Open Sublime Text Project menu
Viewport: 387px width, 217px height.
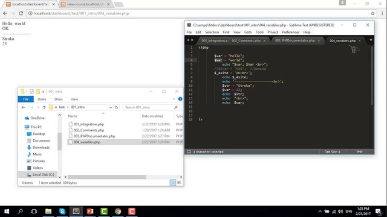click(x=273, y=32)
